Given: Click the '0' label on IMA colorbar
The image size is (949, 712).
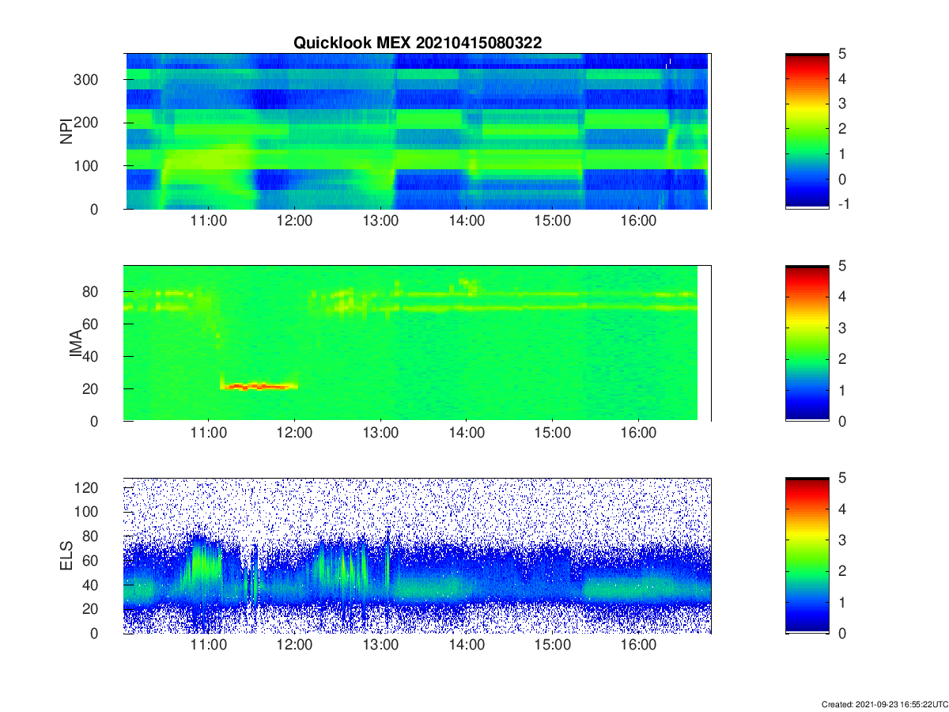Looking at the screenshot, I should 842,421.
